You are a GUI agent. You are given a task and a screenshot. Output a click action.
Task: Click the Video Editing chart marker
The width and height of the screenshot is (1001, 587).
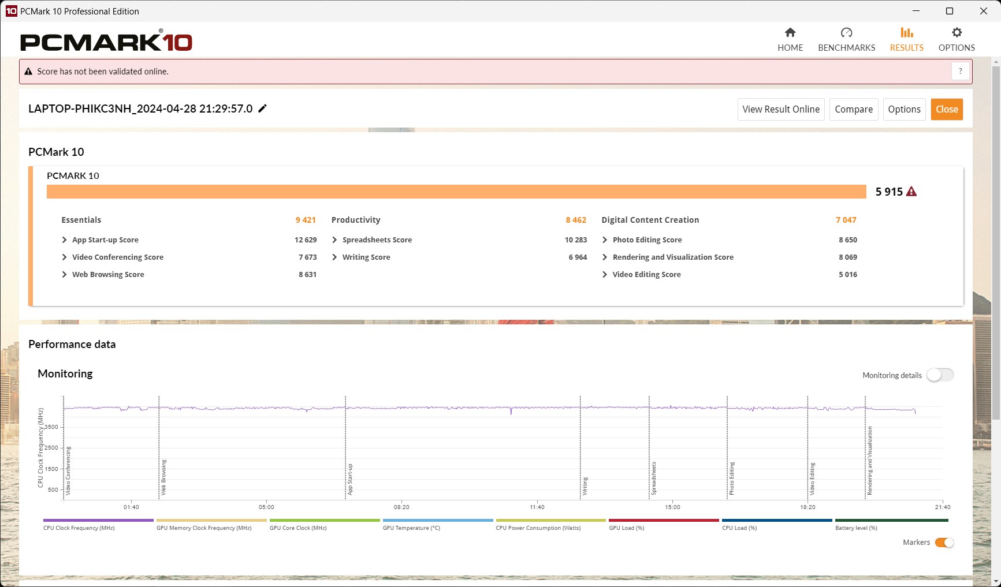[812, 479]
